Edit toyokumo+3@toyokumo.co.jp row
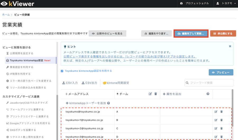Screen dimensions: 238x140 [x=216, y=137]
